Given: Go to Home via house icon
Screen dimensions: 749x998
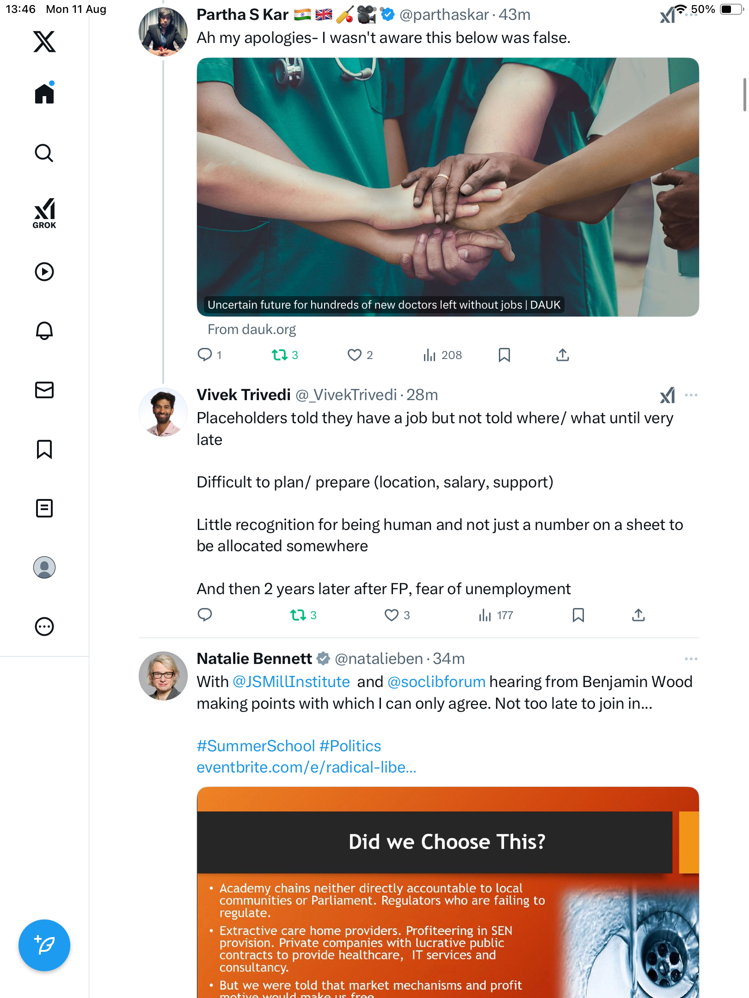Looking at the screenshot, I should (x=44, y=93).
